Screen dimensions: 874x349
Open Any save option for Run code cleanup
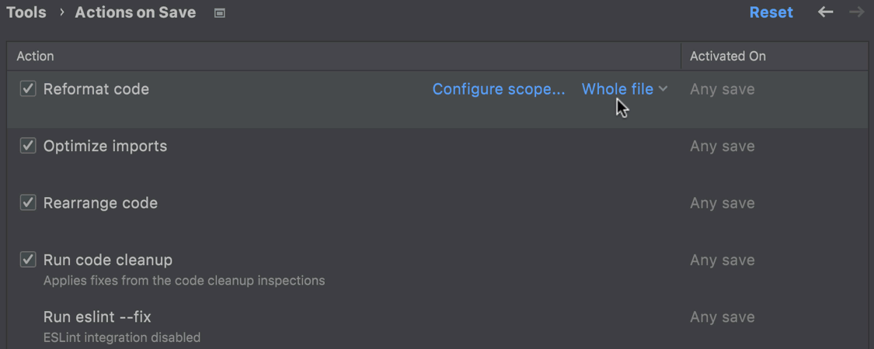pos(722,260)
